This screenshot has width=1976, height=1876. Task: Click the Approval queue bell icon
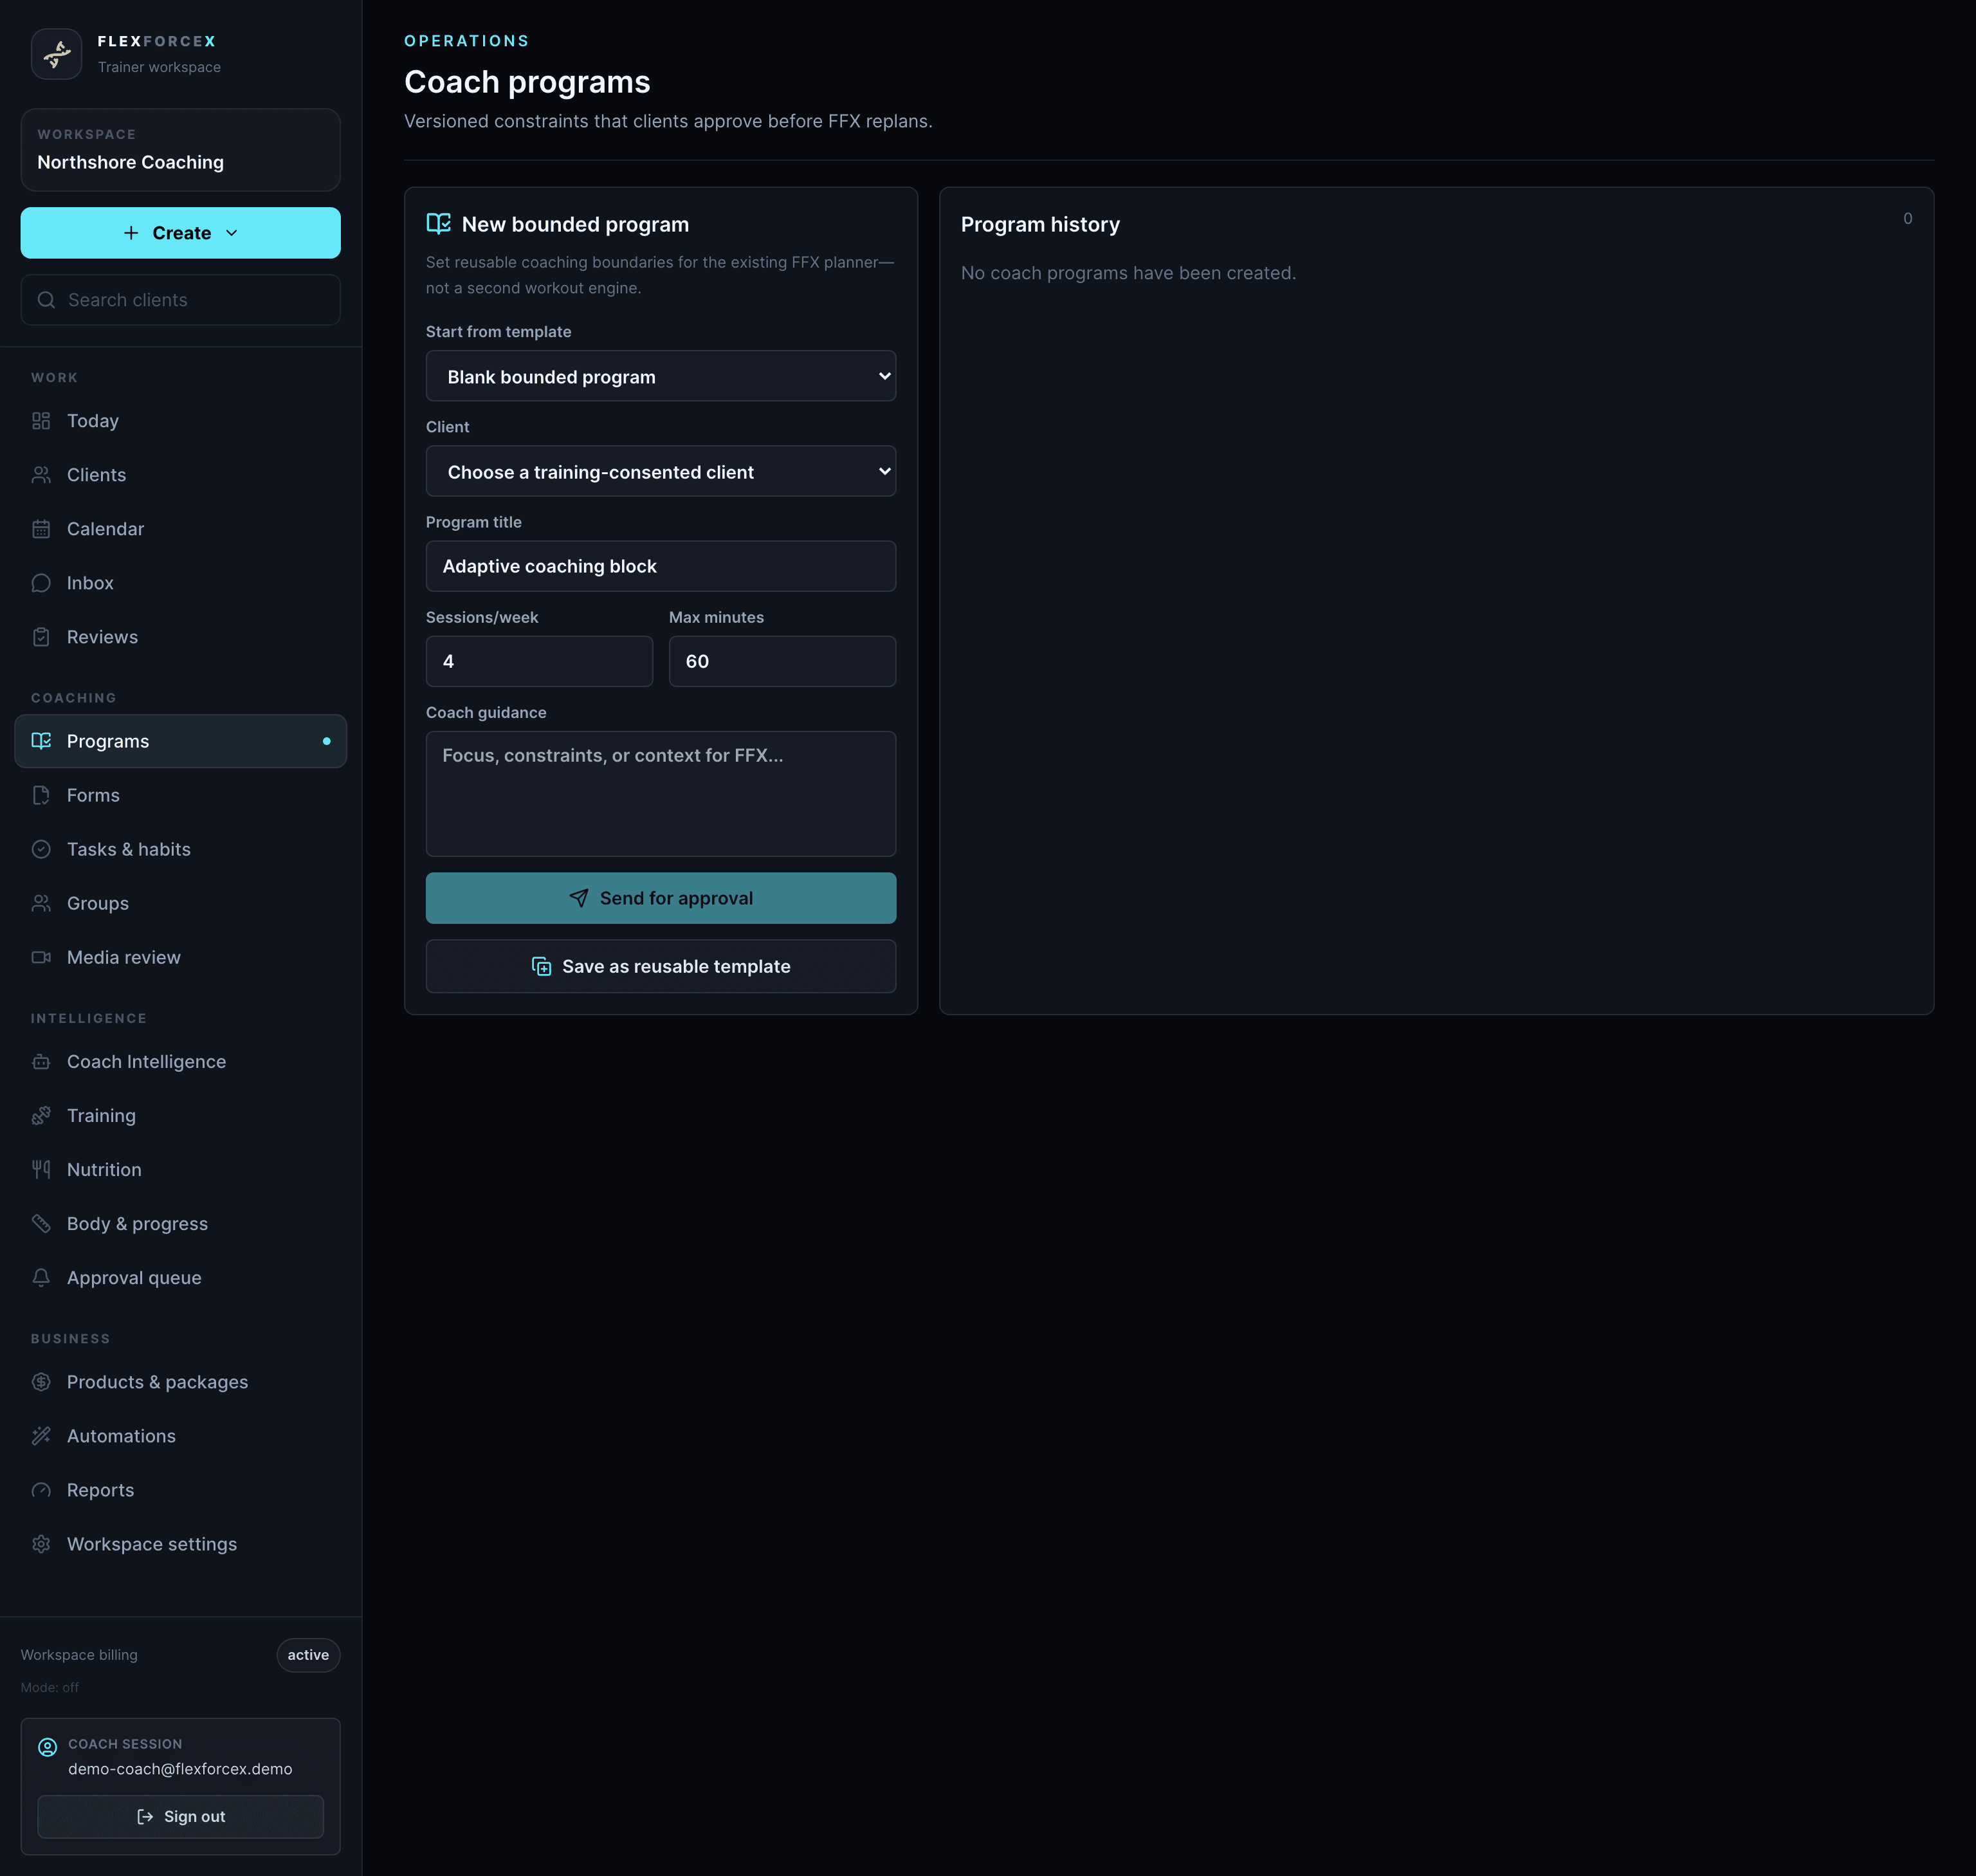41,1278
